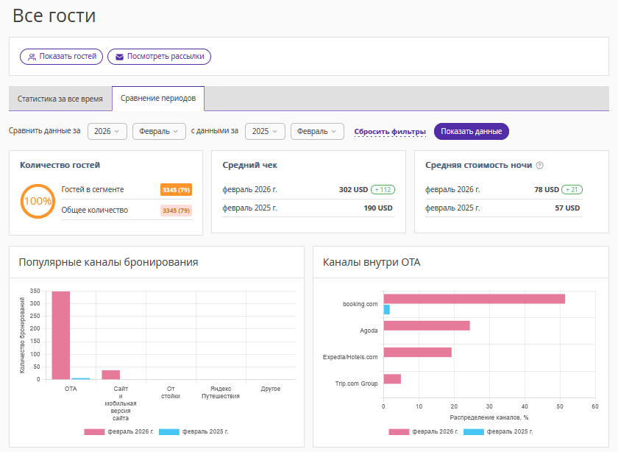Click the pink OTA bar in bookings chart
The image size is (618, 452).
click(60, 335)
